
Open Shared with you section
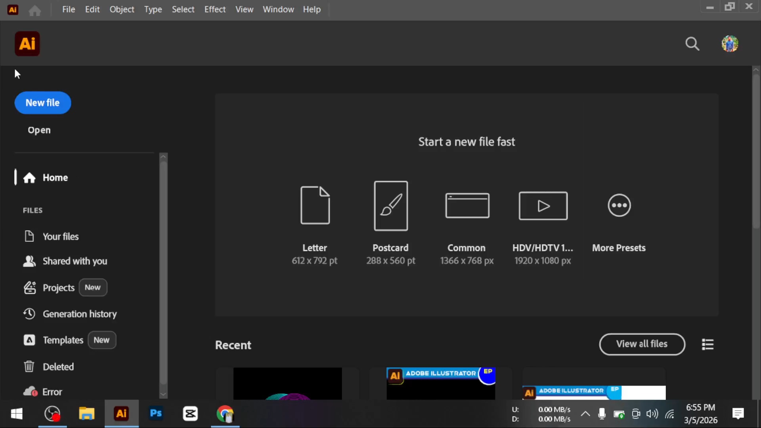(75, 262)
